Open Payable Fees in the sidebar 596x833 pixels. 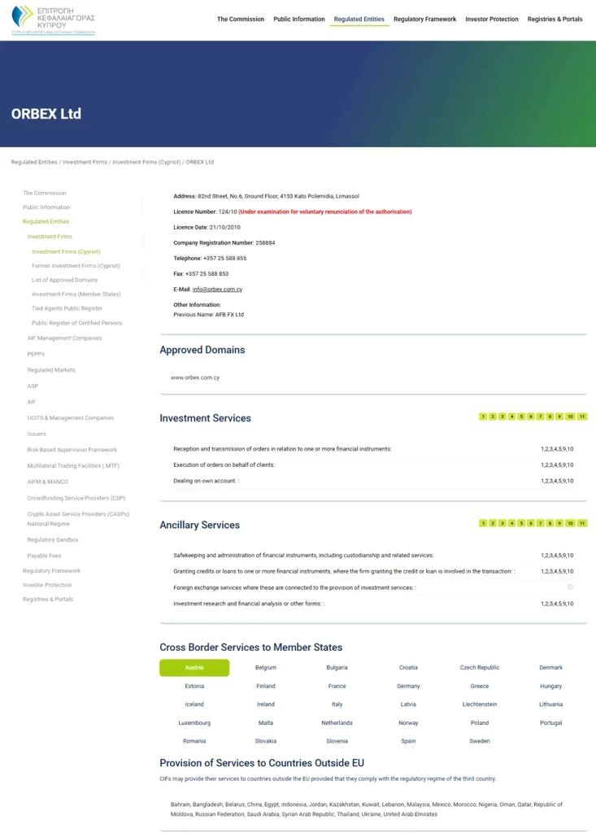[44, 556]
